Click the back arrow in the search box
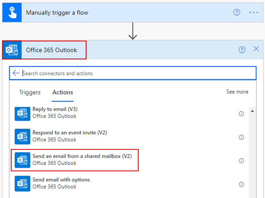 click(16, 73)
